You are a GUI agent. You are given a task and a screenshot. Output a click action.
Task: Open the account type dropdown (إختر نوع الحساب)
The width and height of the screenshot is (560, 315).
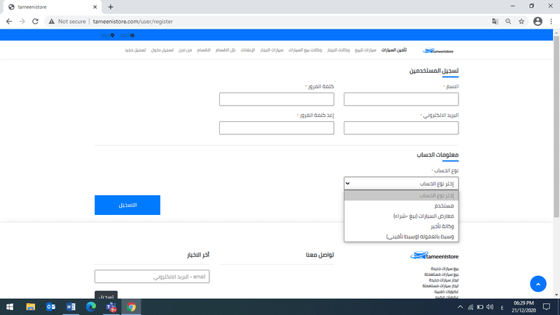point(401,183)
